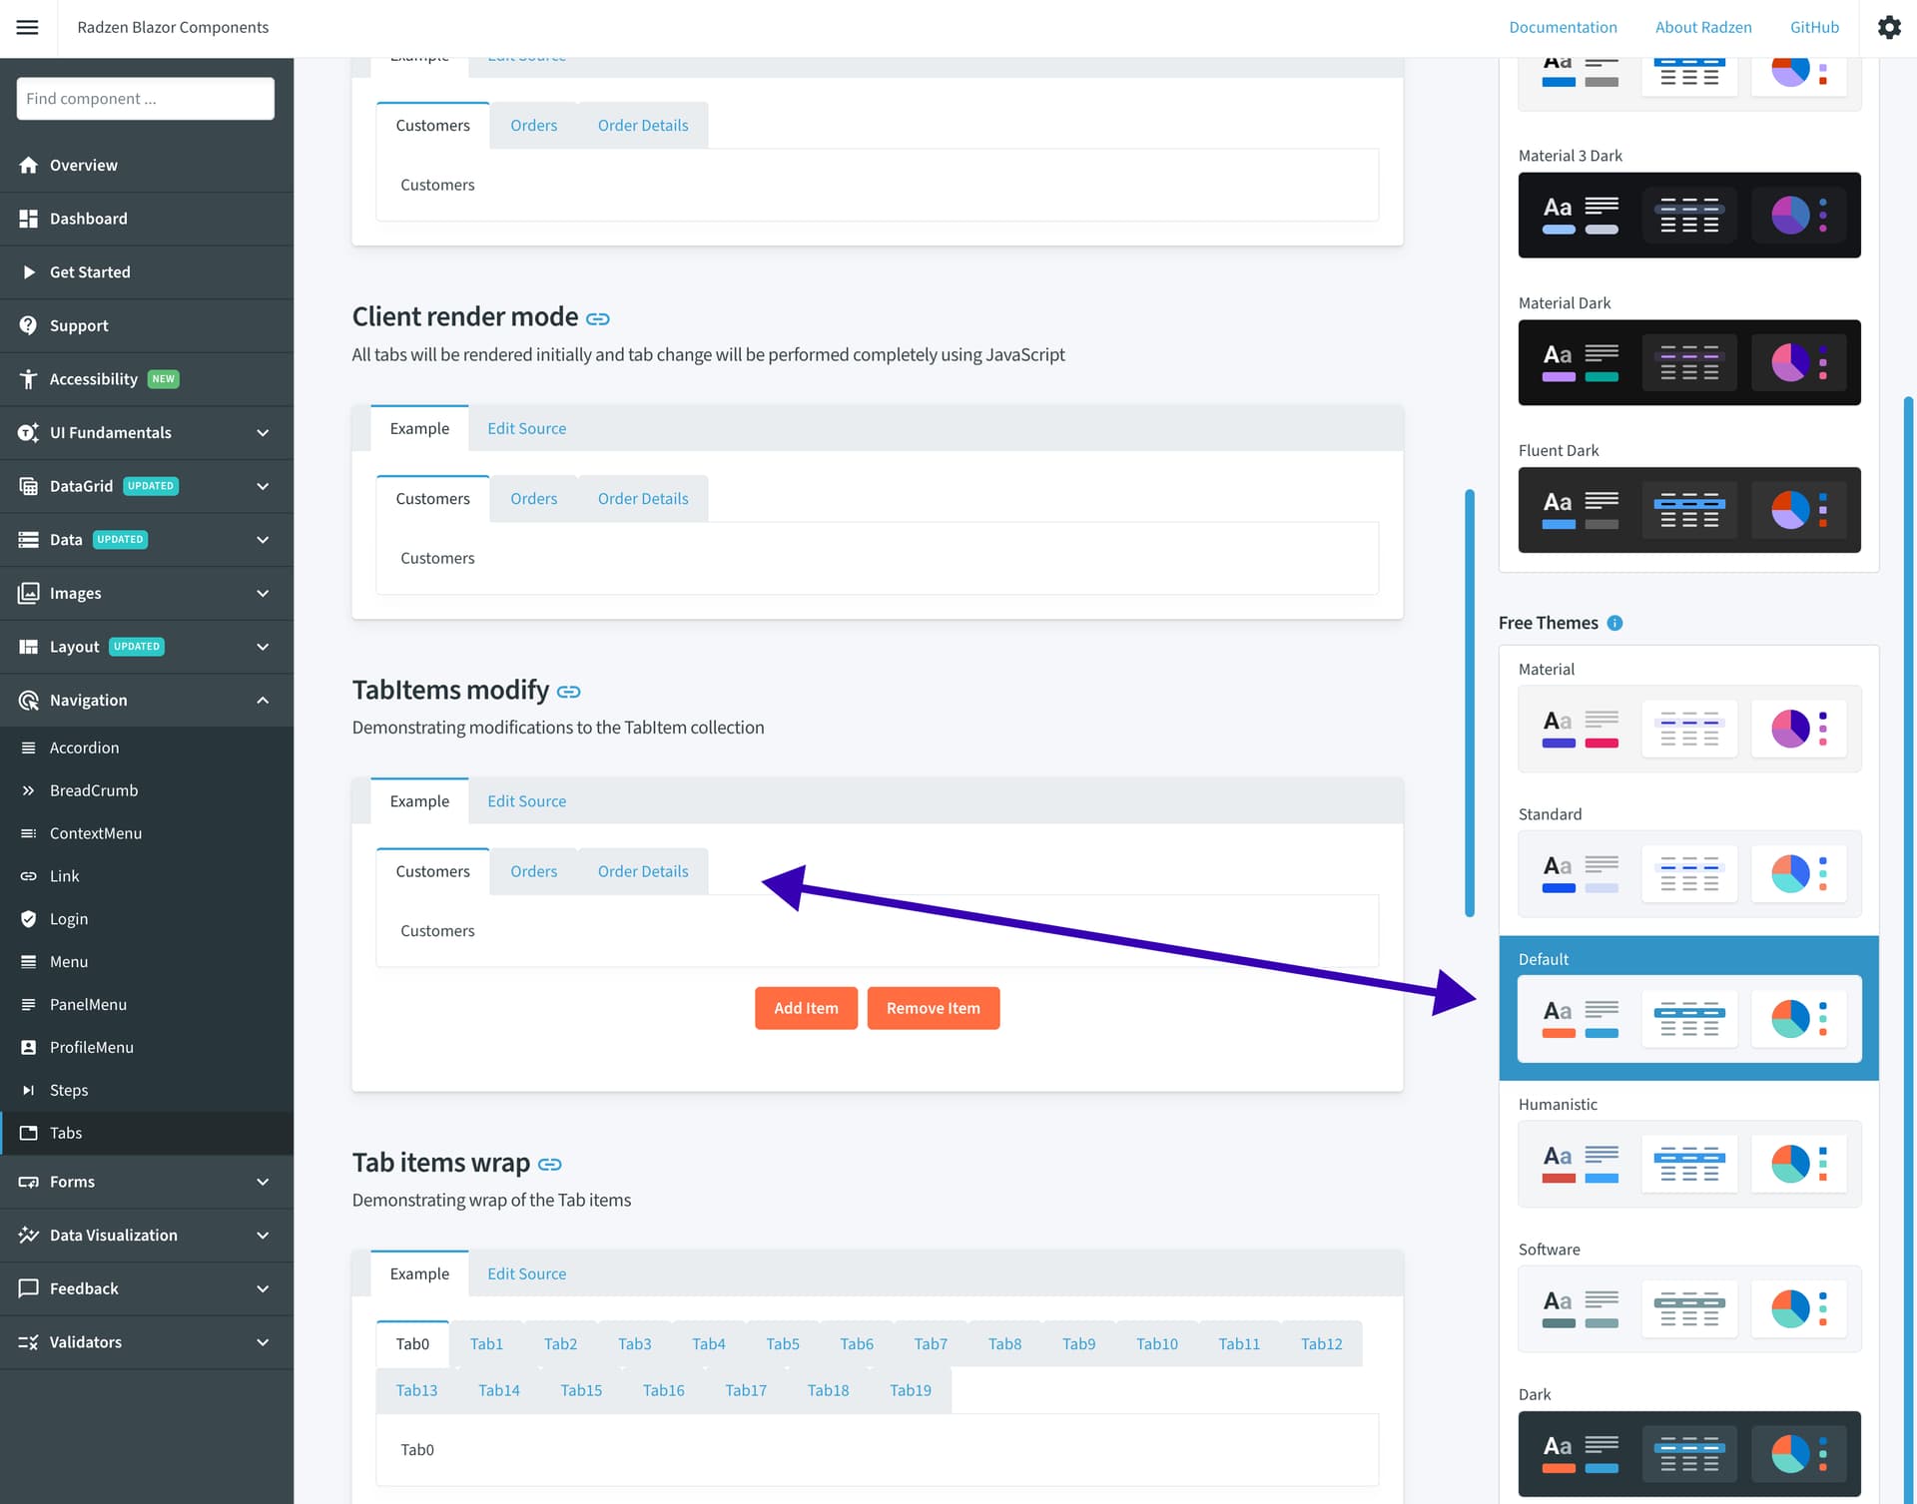
Task: Expand the DataGrid sidebar section
Action: 147,486
